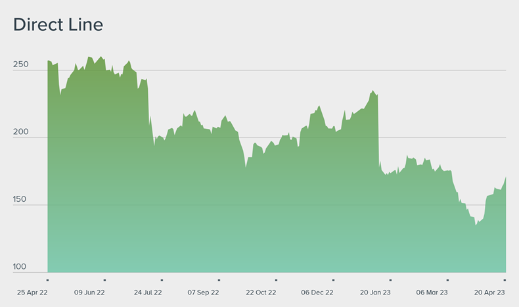Click the 250 y-axis label
519x307 pixels.
[x=20, y=64]
